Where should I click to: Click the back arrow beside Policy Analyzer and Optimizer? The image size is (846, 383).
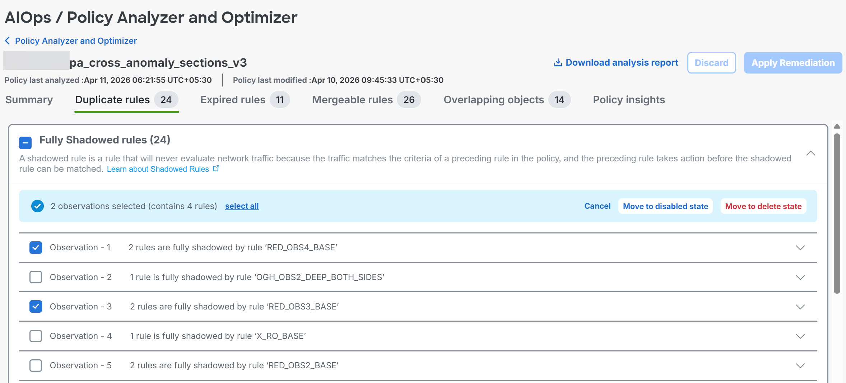coord(7,41)
